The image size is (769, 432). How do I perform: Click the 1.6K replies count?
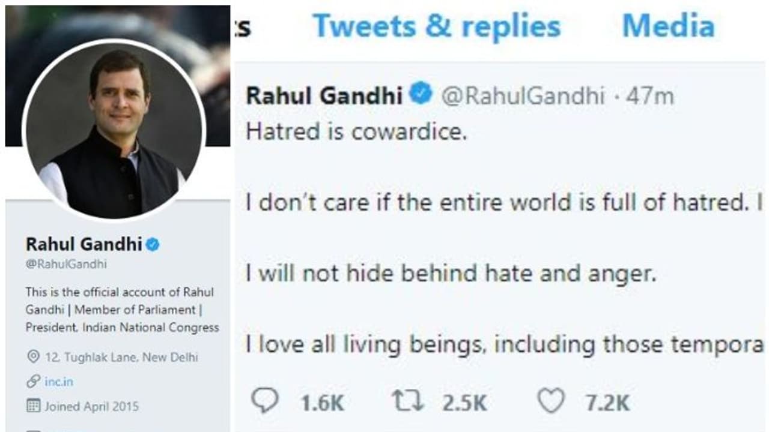pos(322,403)
